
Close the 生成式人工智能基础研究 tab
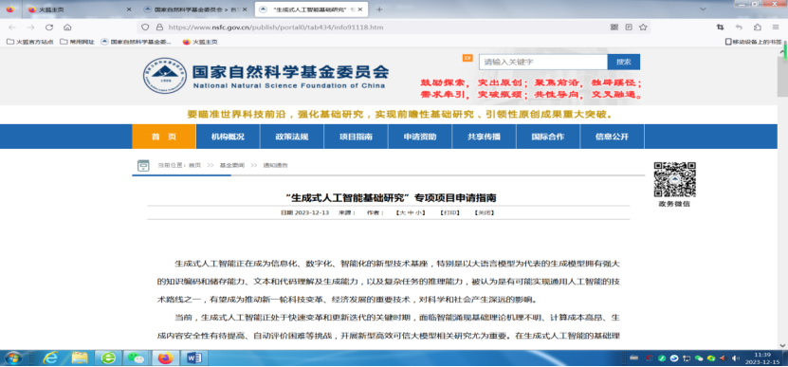361,9
